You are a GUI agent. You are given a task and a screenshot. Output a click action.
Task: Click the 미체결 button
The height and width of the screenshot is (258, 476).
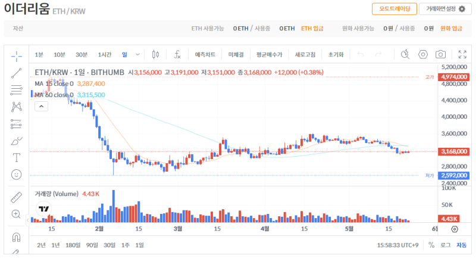click(236, 55)
